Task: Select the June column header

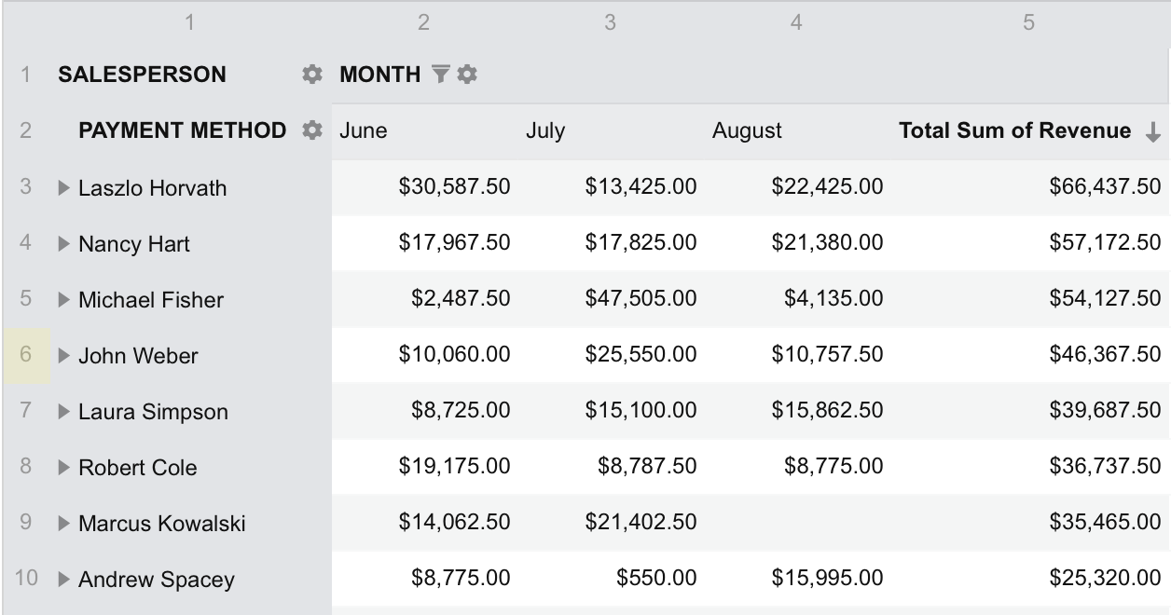Action: pos(364,131)
